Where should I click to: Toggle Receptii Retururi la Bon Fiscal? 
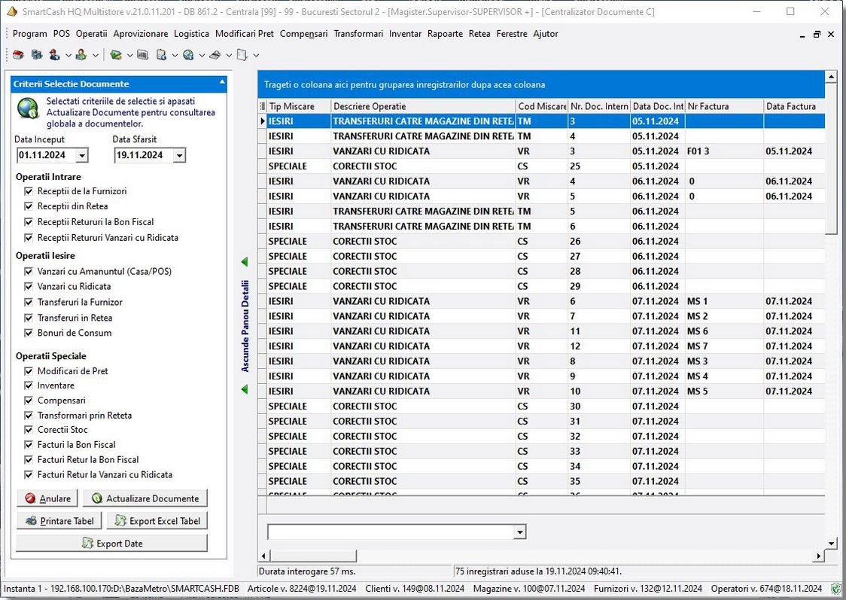(x=29, y=222)
